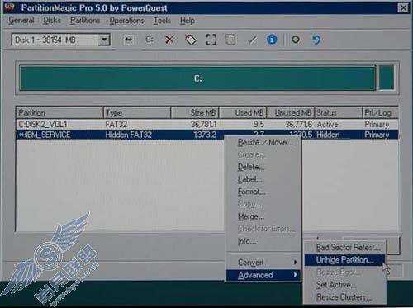The height and width of the screenshot is (308, 413).
Task: Click the checkmark check-for-errors icon
Action: 252,40
